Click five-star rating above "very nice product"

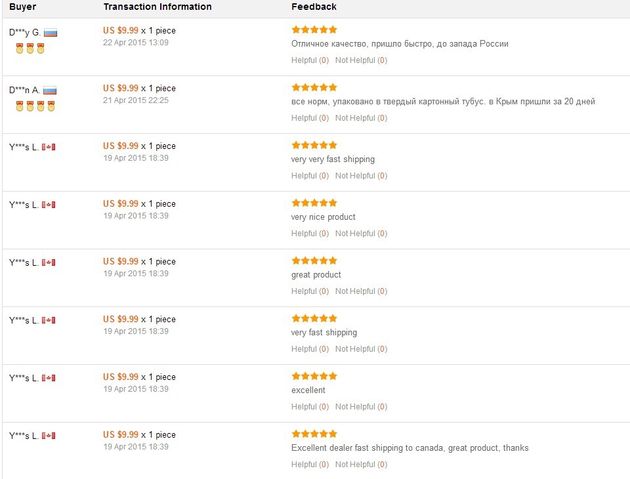point(314,203)
